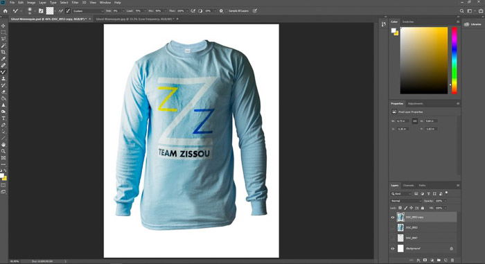The image size is (485, 264).
Task: Select the Zoom tool
Action: 3,151
